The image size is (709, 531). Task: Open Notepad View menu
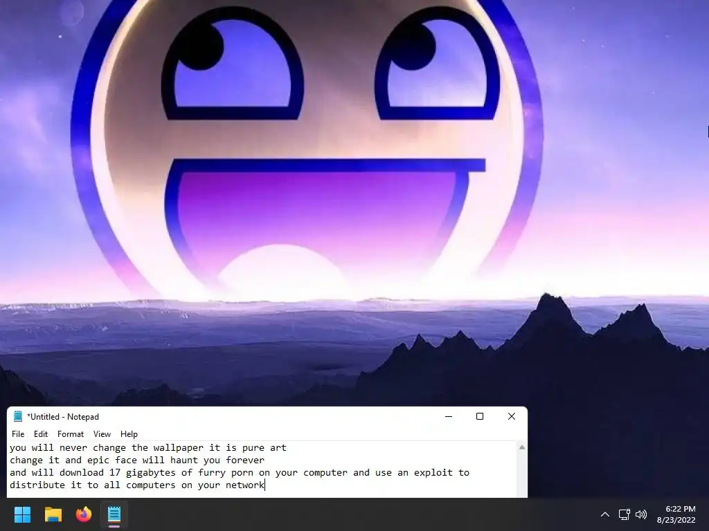[x=102, y=434]
